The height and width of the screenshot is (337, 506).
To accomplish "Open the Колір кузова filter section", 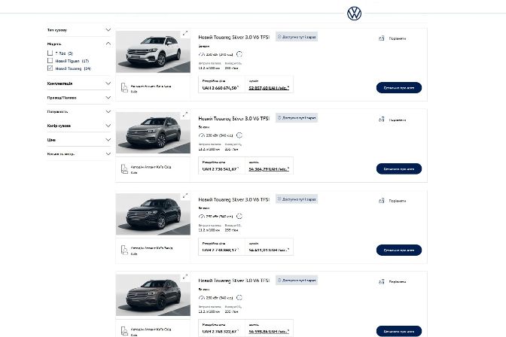I will click(x=108, y=126).
